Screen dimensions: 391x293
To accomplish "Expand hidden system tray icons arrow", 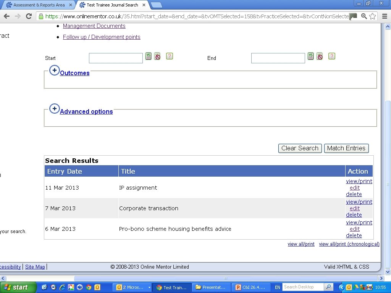I will 341,287.
